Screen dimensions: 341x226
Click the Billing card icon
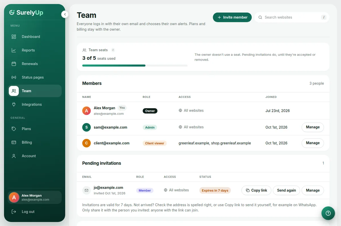click(14, 142)
